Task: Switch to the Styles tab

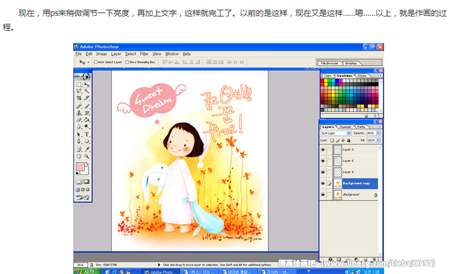Action: [x=362, y=76]
